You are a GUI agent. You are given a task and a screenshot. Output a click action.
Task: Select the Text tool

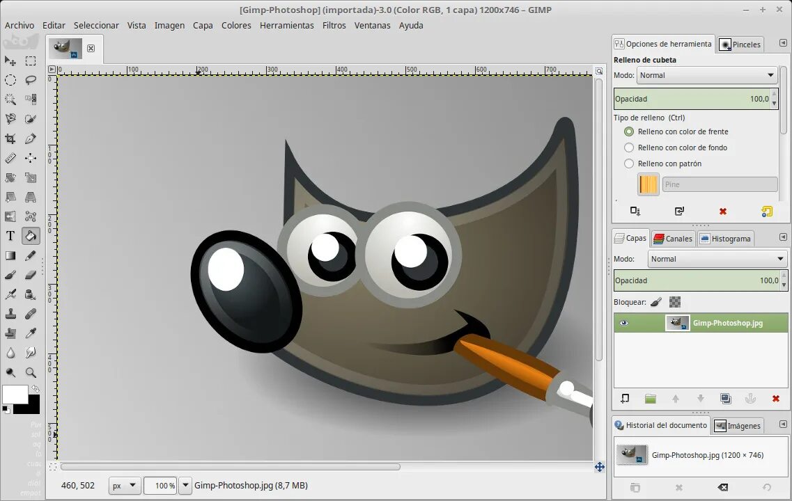(10, 236)
